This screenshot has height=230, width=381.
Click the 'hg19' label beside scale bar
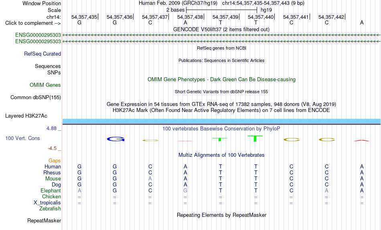266,10
